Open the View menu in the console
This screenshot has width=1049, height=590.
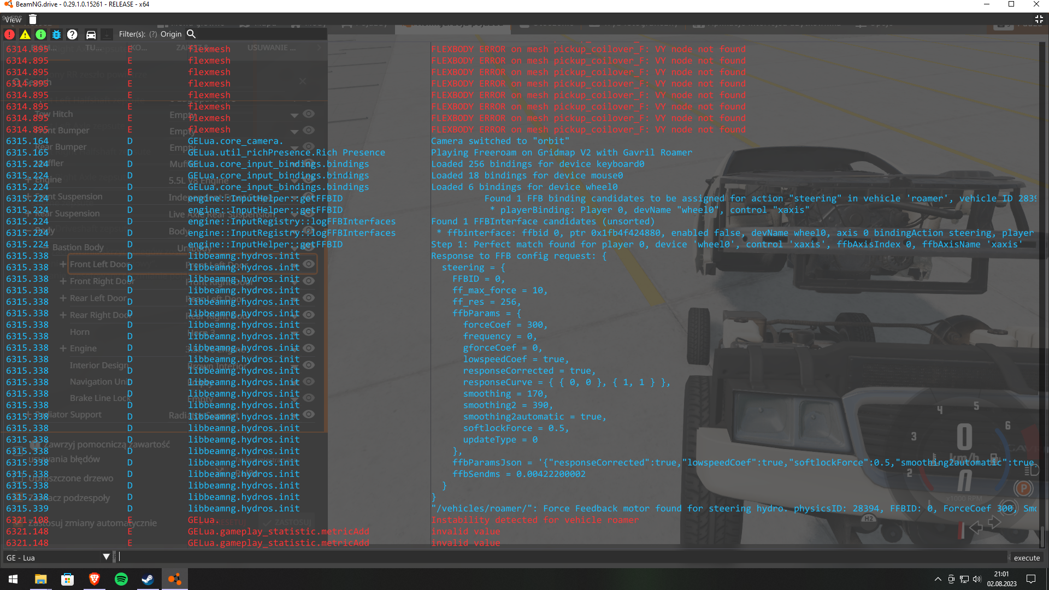[x=13, y=20]
